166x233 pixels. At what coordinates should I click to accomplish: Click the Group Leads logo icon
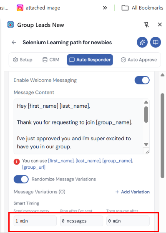click(x=10, y=25)
